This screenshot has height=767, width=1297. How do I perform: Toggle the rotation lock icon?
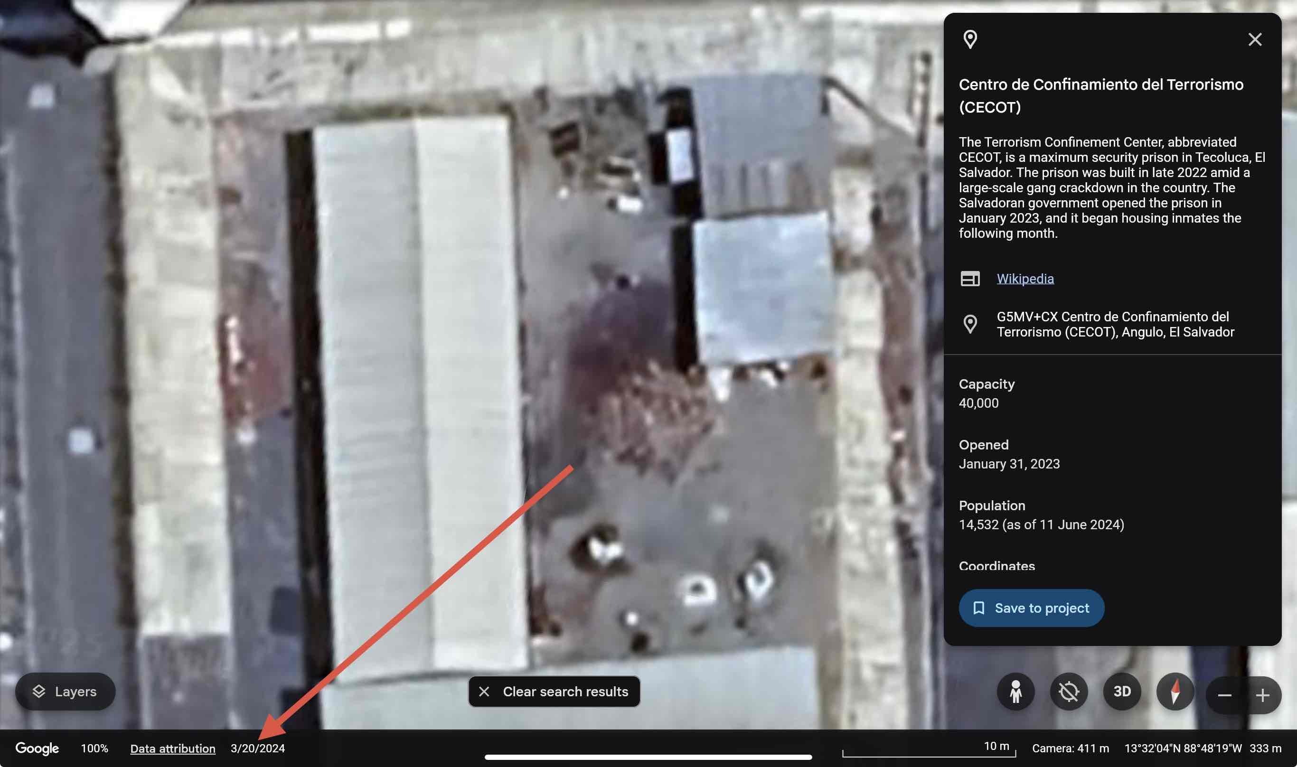pyautogui.click(x=1069, y=692)
